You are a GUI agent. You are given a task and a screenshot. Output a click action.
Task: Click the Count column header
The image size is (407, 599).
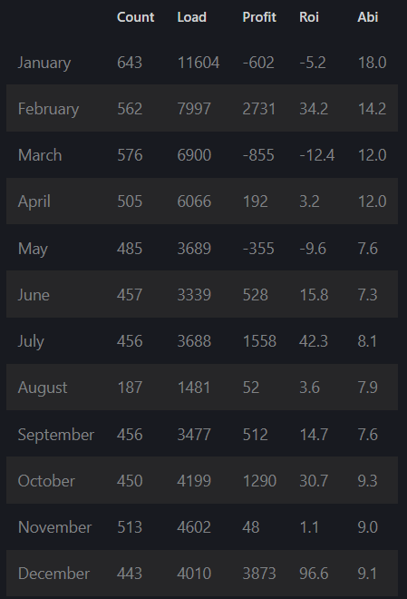tap(135, 17)
